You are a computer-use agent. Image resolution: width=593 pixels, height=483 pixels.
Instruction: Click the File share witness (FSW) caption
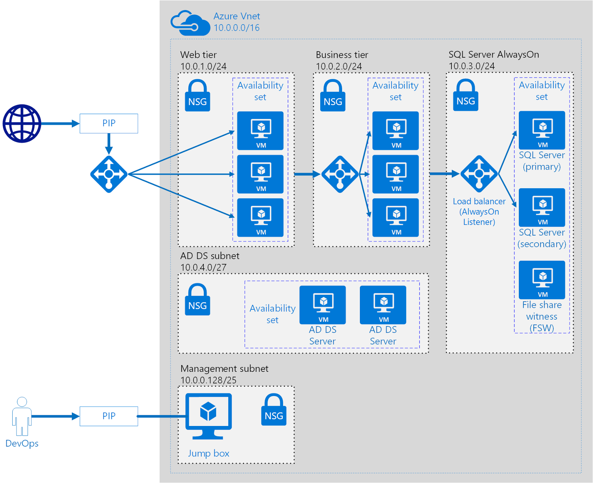click(x=542, y=316)
